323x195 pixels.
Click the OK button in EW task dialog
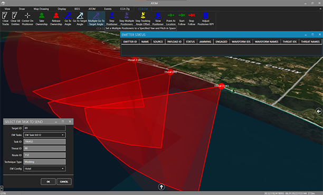click(x=48, y=182)
